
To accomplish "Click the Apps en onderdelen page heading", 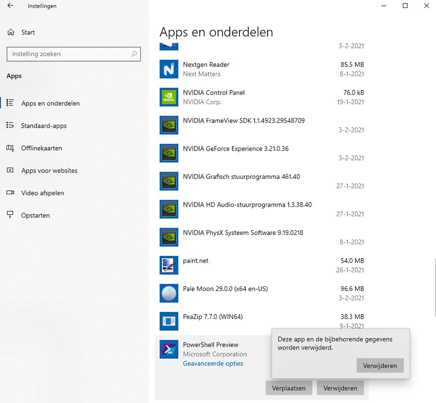I will point(216,32).
